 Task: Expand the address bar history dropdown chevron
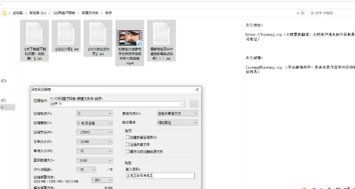tap(298, 13)
